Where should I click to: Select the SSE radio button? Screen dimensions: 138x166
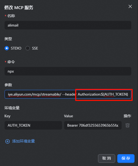point(28,48)
